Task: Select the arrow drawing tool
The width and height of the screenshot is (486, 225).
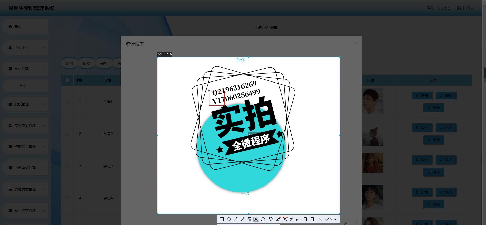Action: (x=236, y=219)
